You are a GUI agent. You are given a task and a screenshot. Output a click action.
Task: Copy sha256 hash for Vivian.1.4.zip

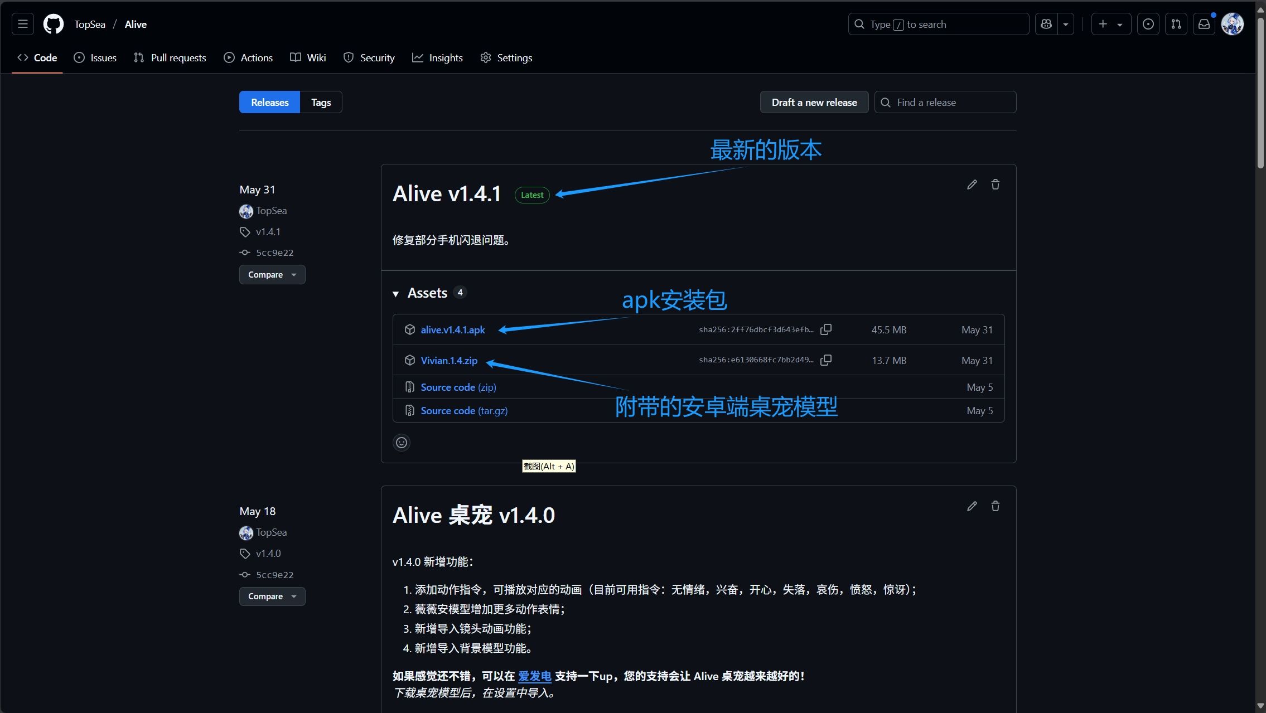point(826,360)
